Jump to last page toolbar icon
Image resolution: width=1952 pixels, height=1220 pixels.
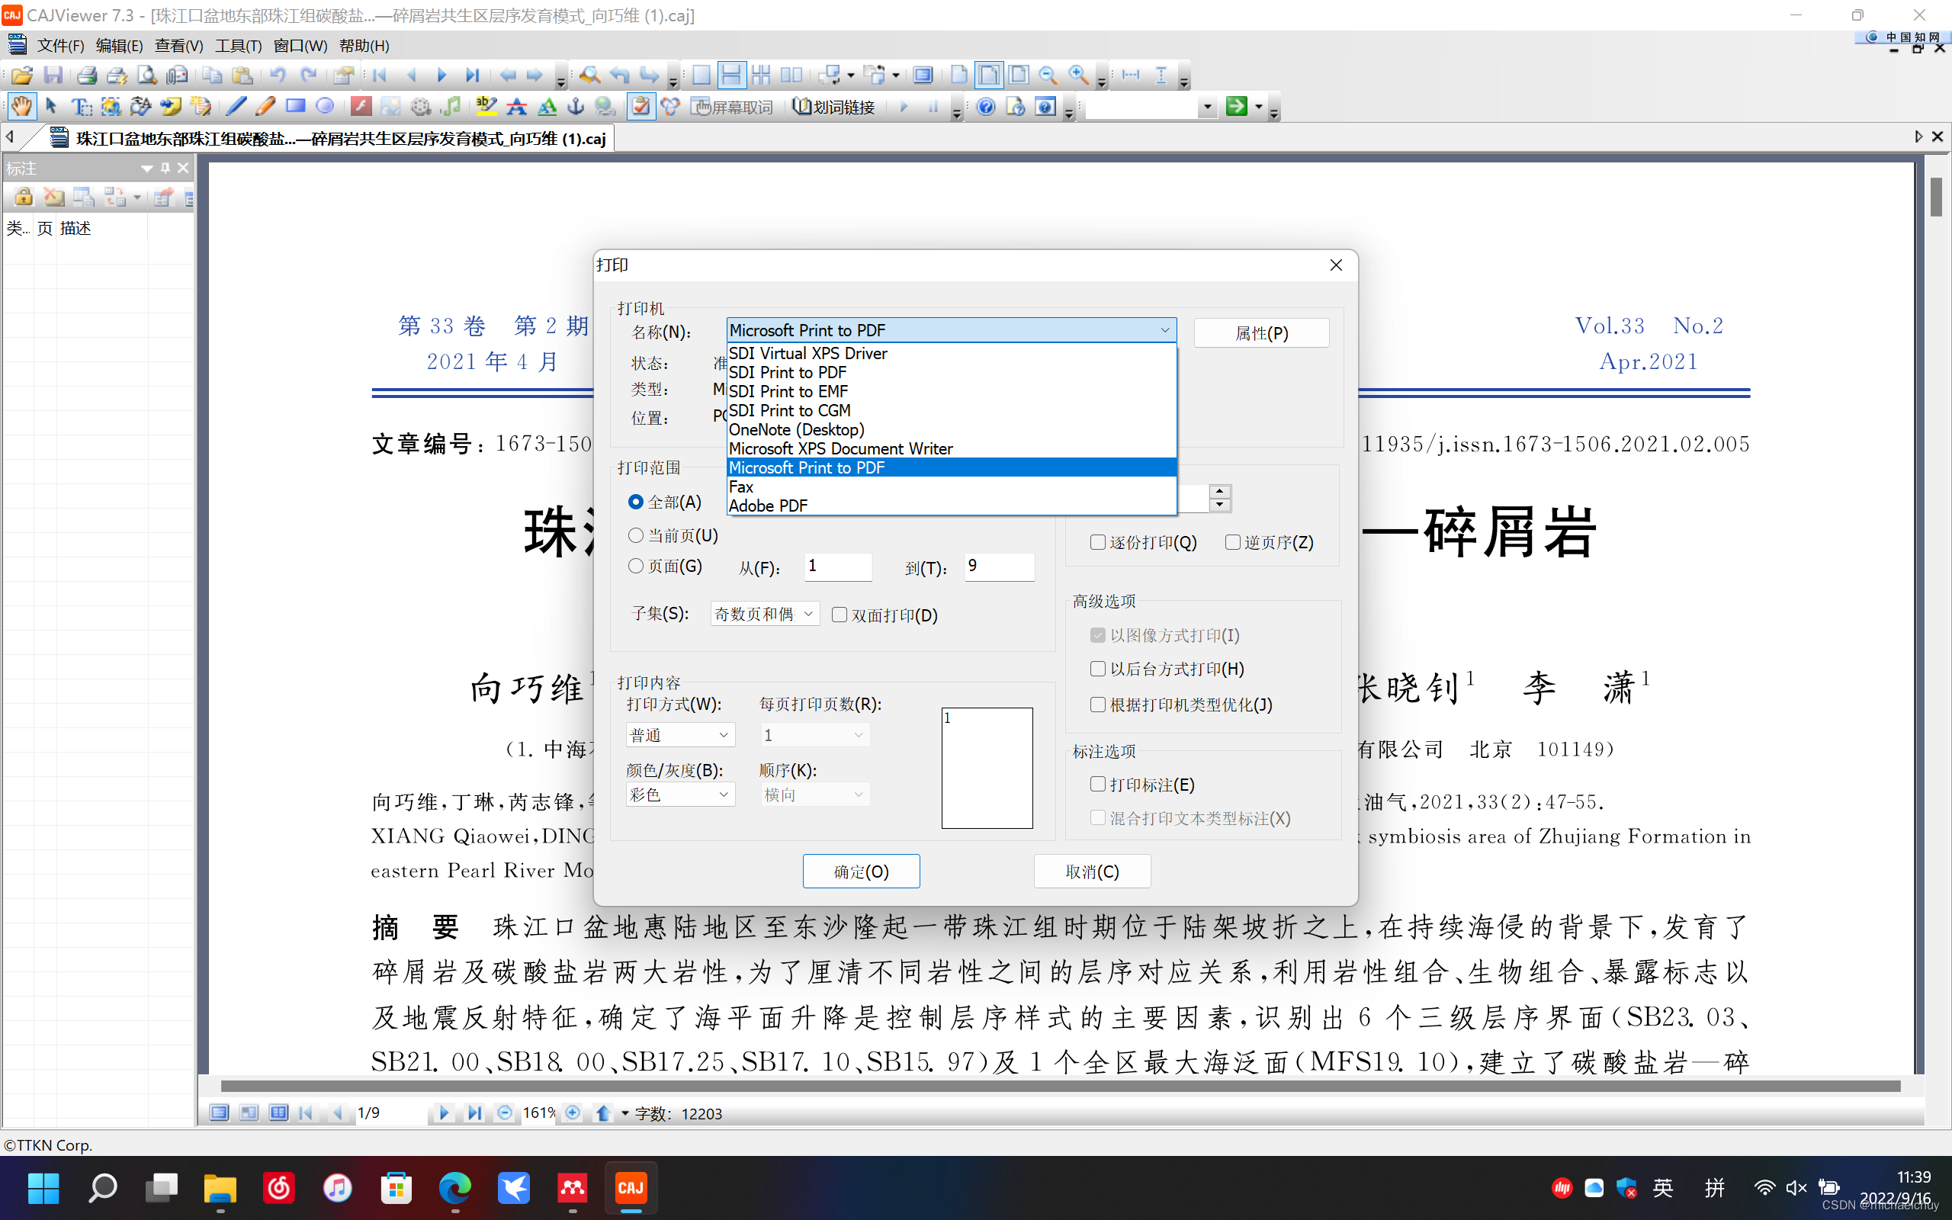(472, 75)
